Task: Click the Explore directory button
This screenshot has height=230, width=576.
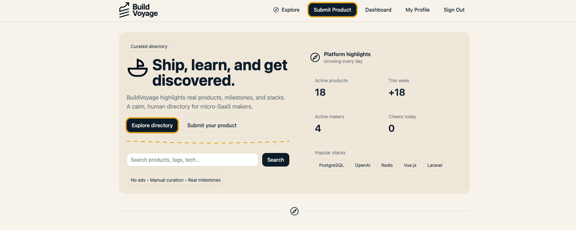Action: click(x=152, y=126)
